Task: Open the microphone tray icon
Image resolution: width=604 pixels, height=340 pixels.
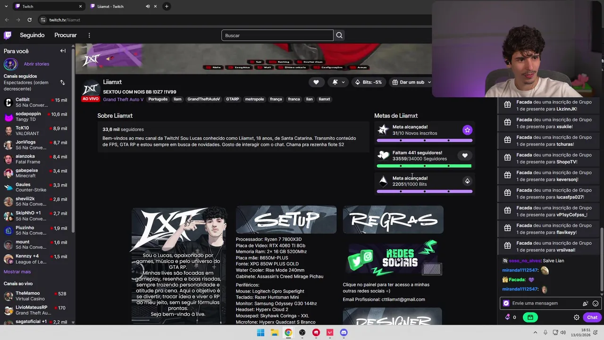Action: (545, 332)
